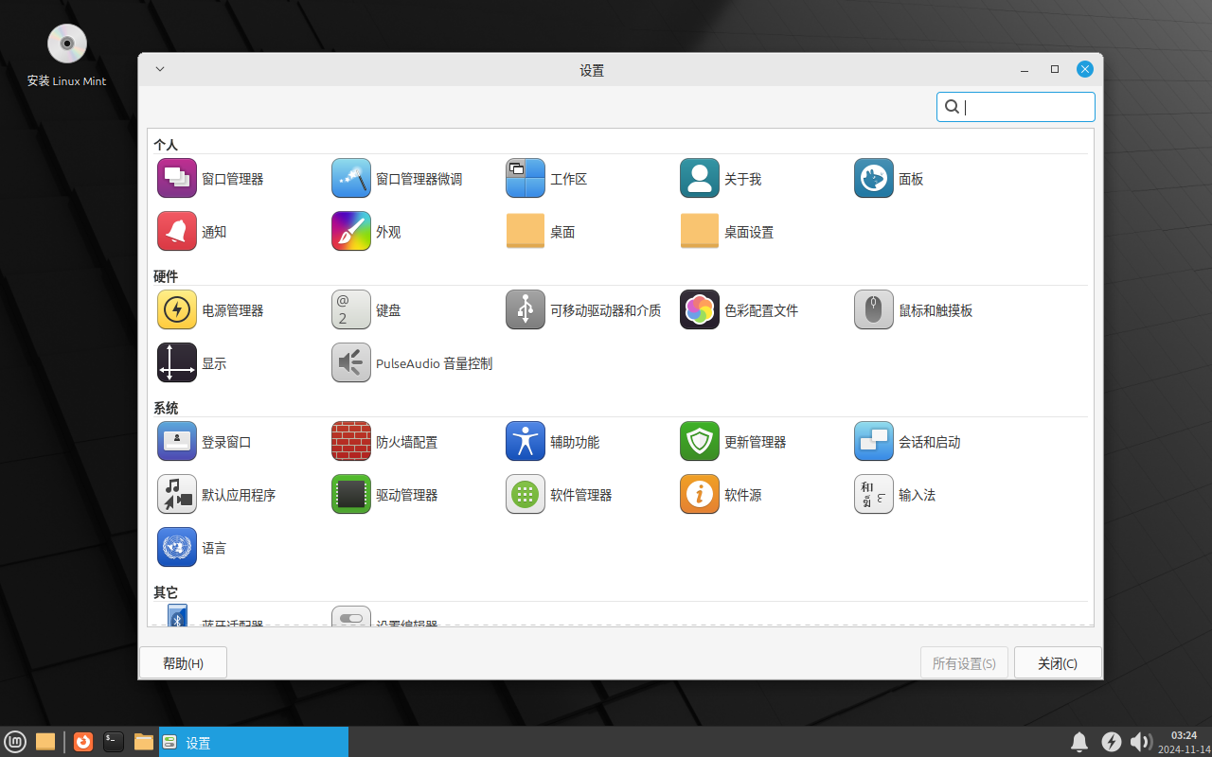Open 可移动驱动器和介质 settings
The image size is (1212, 757).
[x=583, y=310]
